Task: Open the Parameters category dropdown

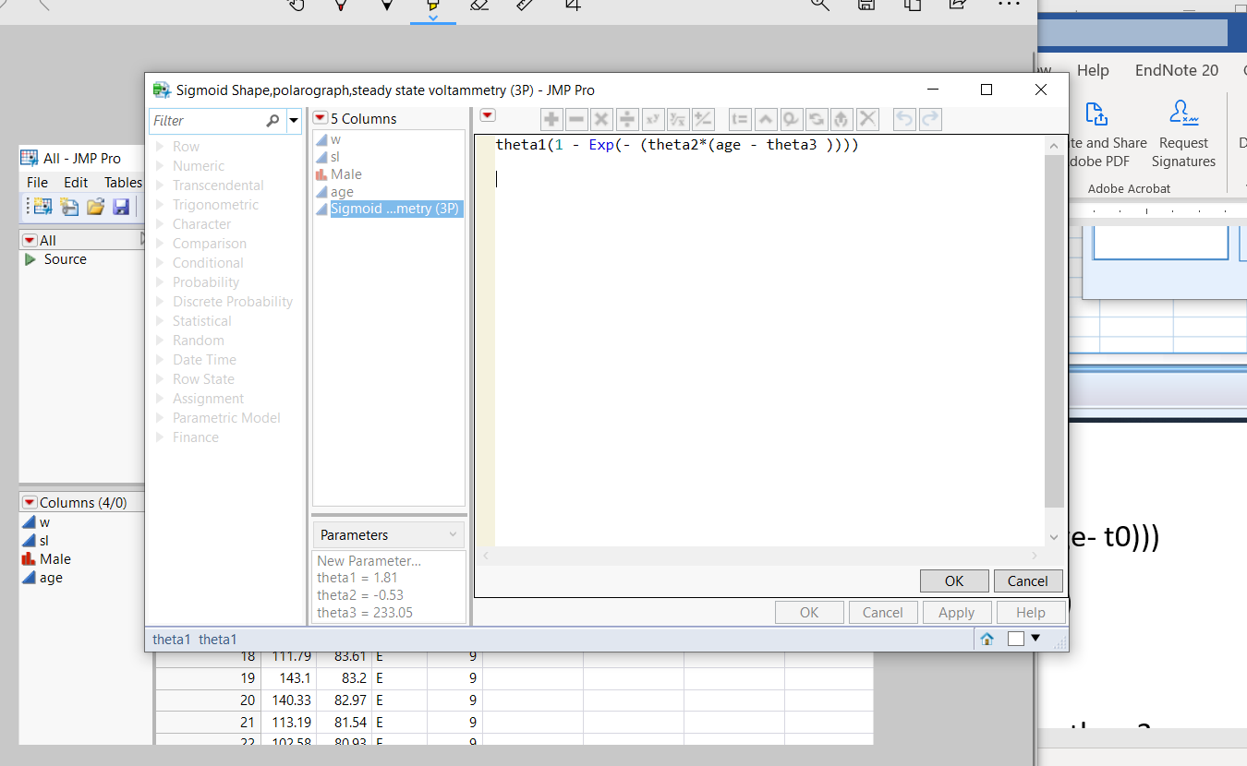Action: tap(388, 534)
